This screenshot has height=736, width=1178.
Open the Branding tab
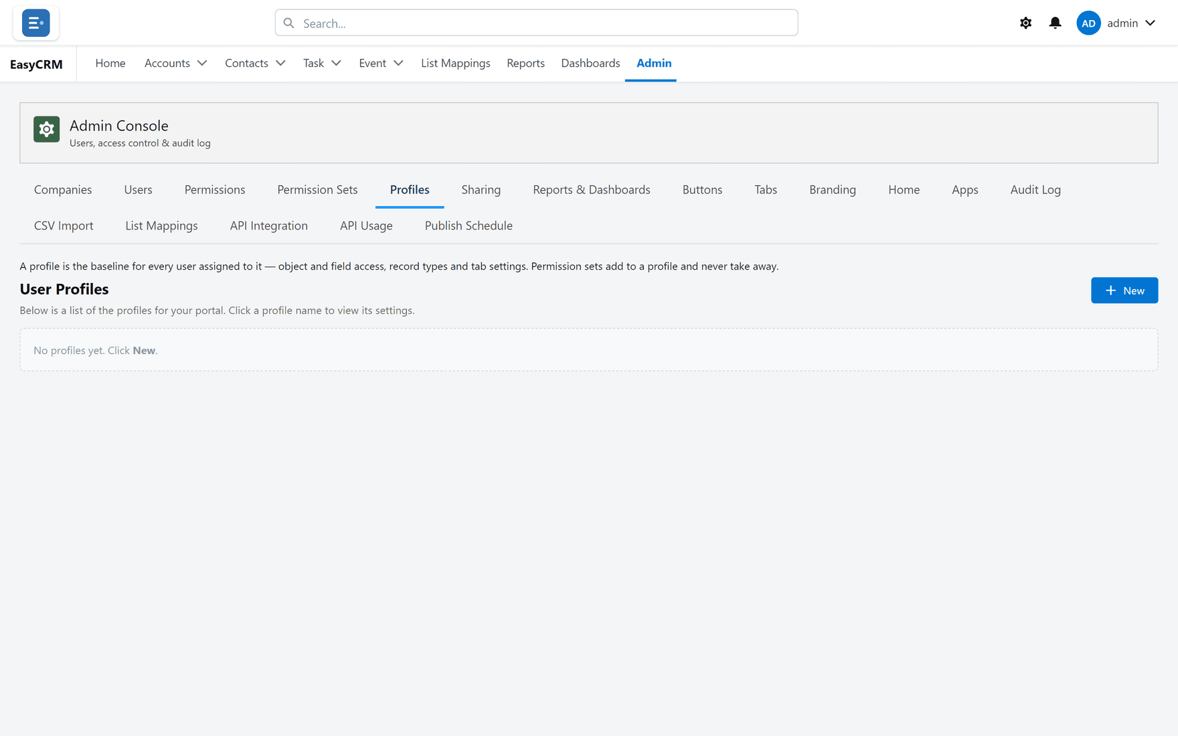(833, 190)
